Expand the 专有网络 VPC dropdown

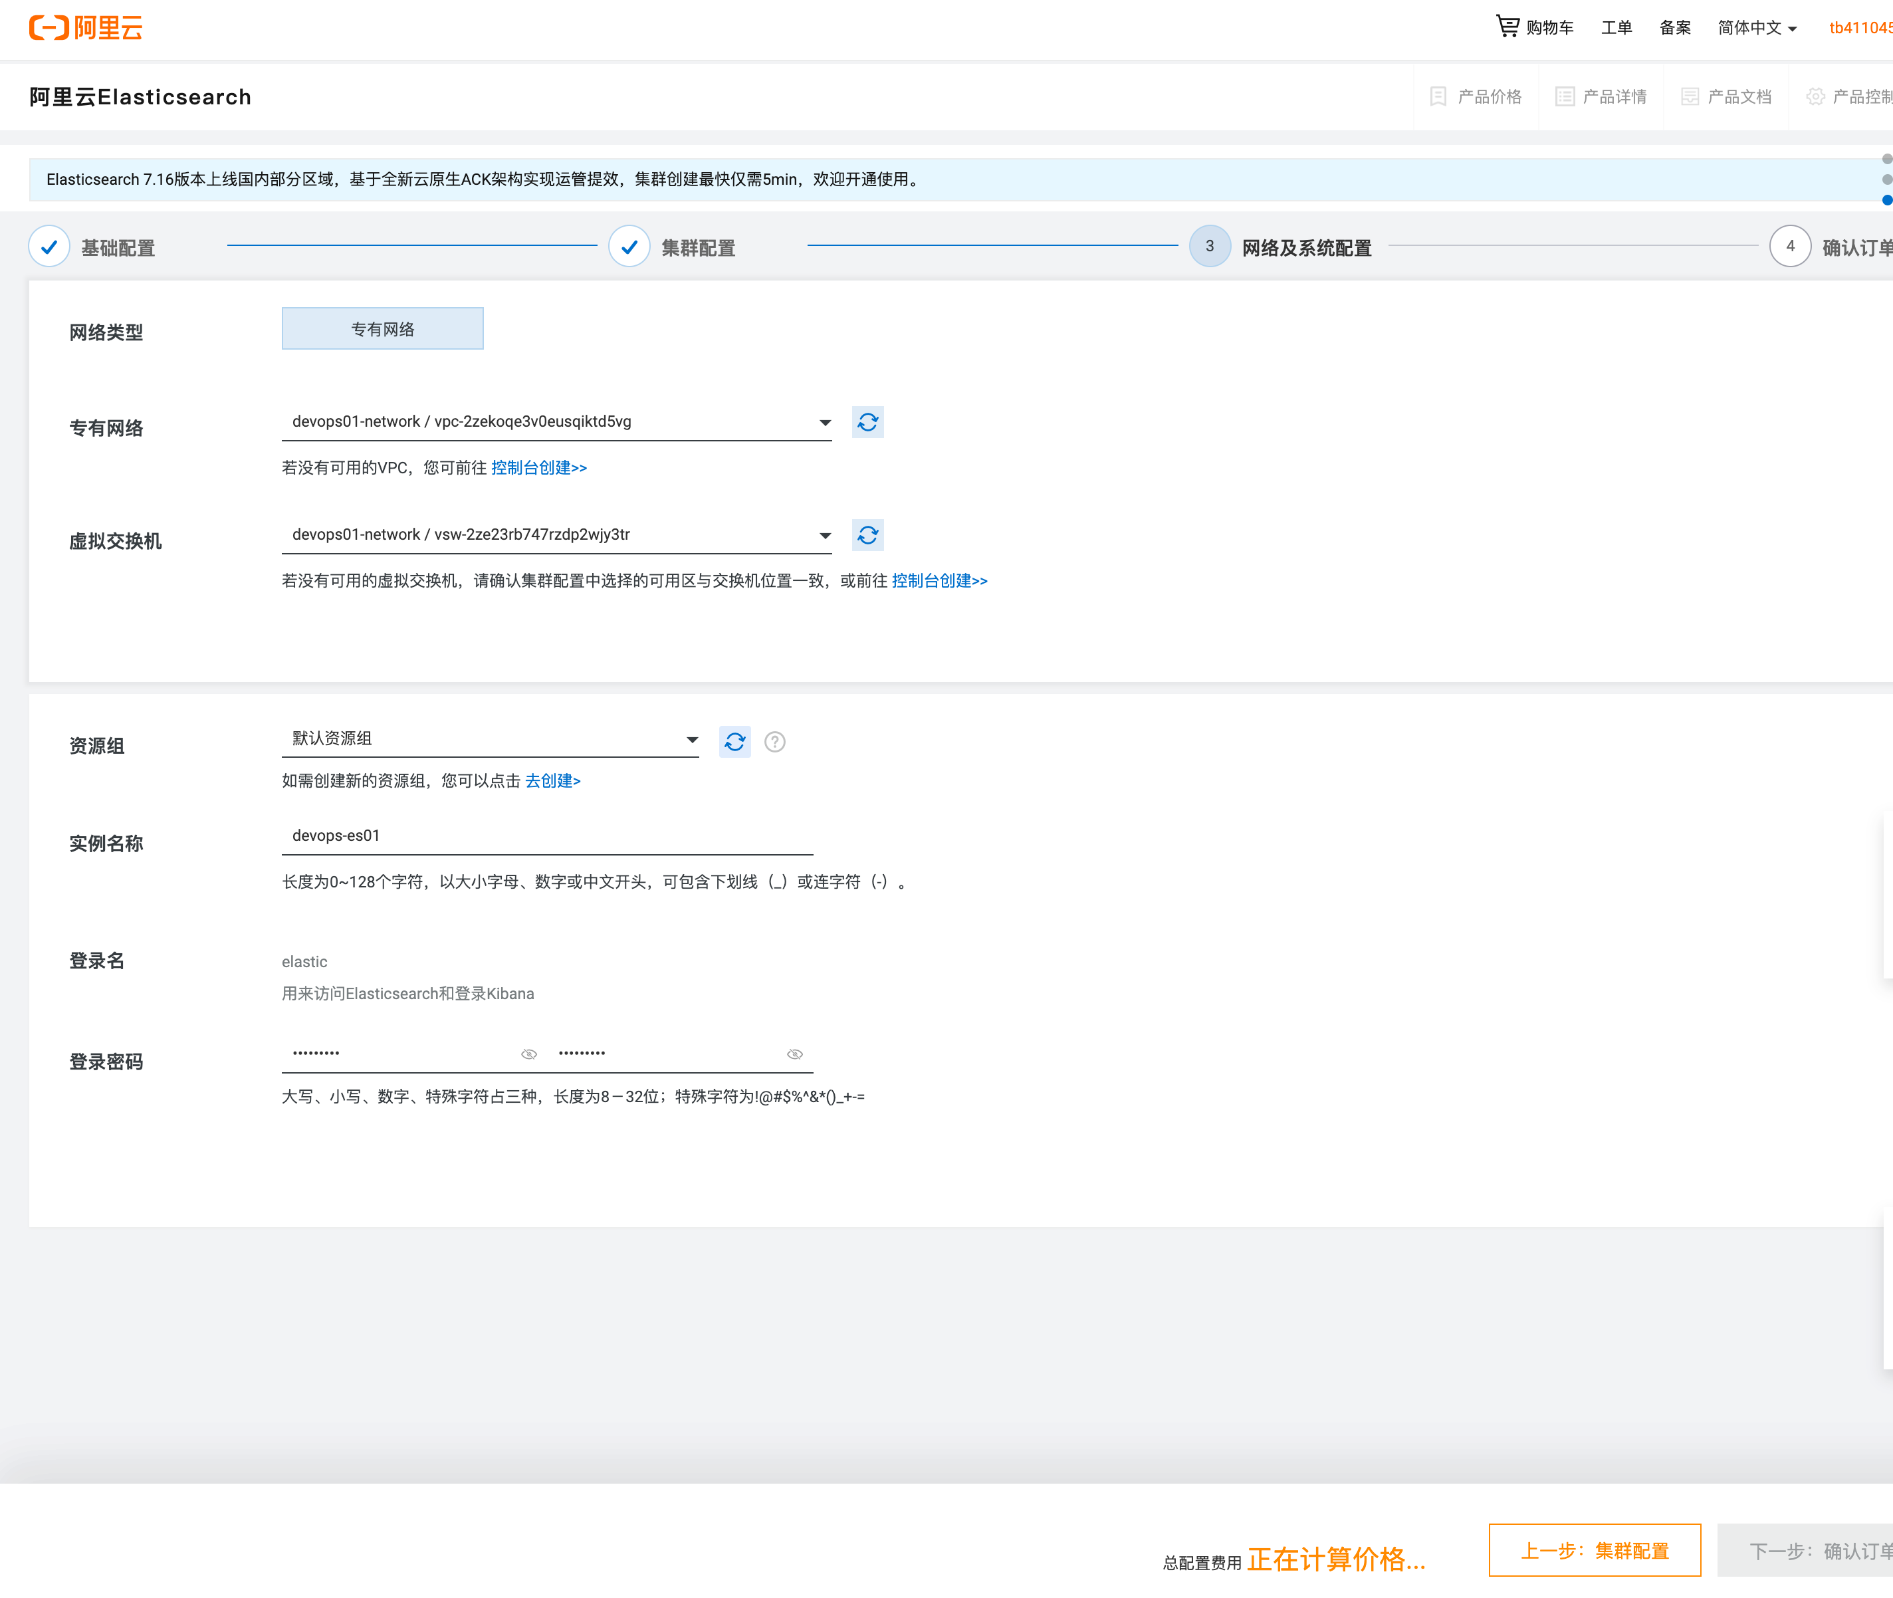[x=824, y=422]
